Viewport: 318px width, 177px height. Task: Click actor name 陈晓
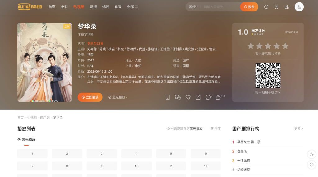(x=102, y=49)
